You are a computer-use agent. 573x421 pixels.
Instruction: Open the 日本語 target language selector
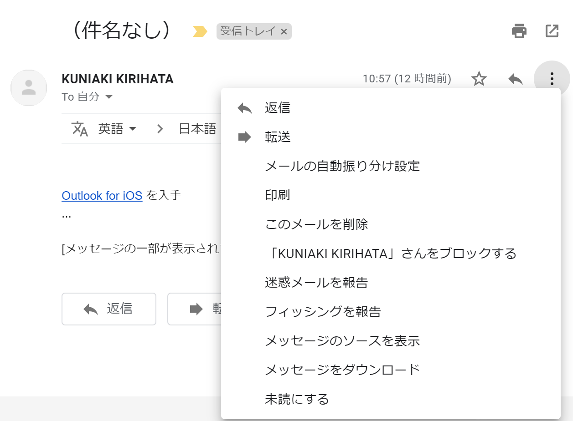197,129
